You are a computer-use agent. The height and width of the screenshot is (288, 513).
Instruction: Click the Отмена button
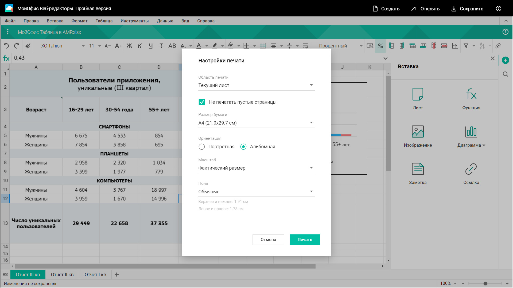(x=268, y=239)
